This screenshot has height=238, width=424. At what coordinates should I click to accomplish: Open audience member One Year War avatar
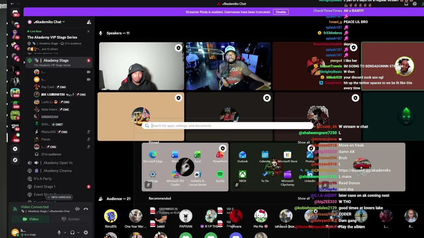pyautogui.click(x=135, y=216)
